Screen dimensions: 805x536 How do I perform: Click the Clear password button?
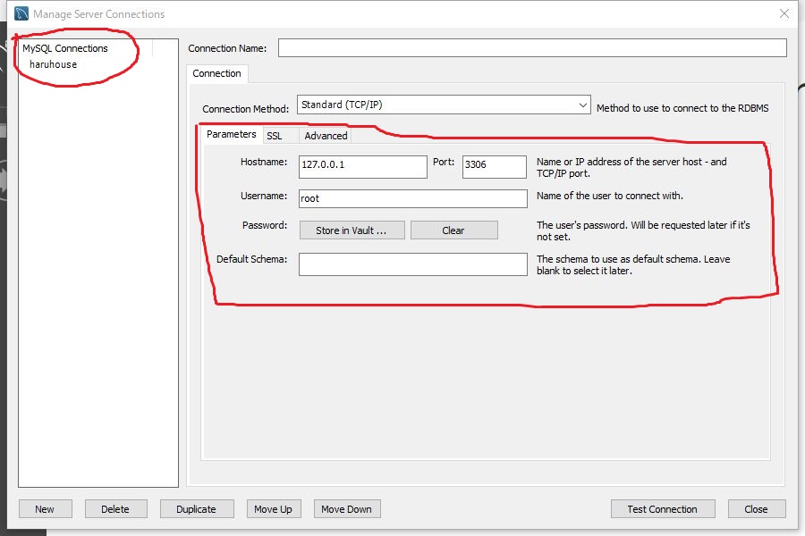453,230
